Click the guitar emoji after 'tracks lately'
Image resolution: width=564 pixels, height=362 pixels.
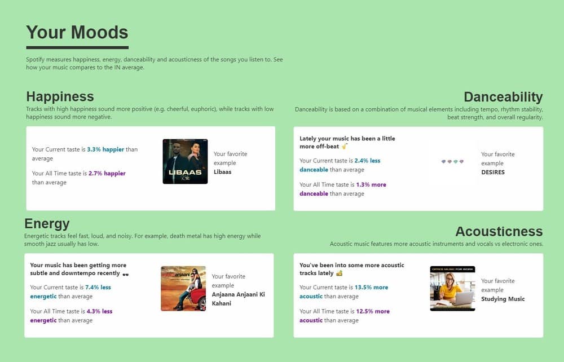339,273
